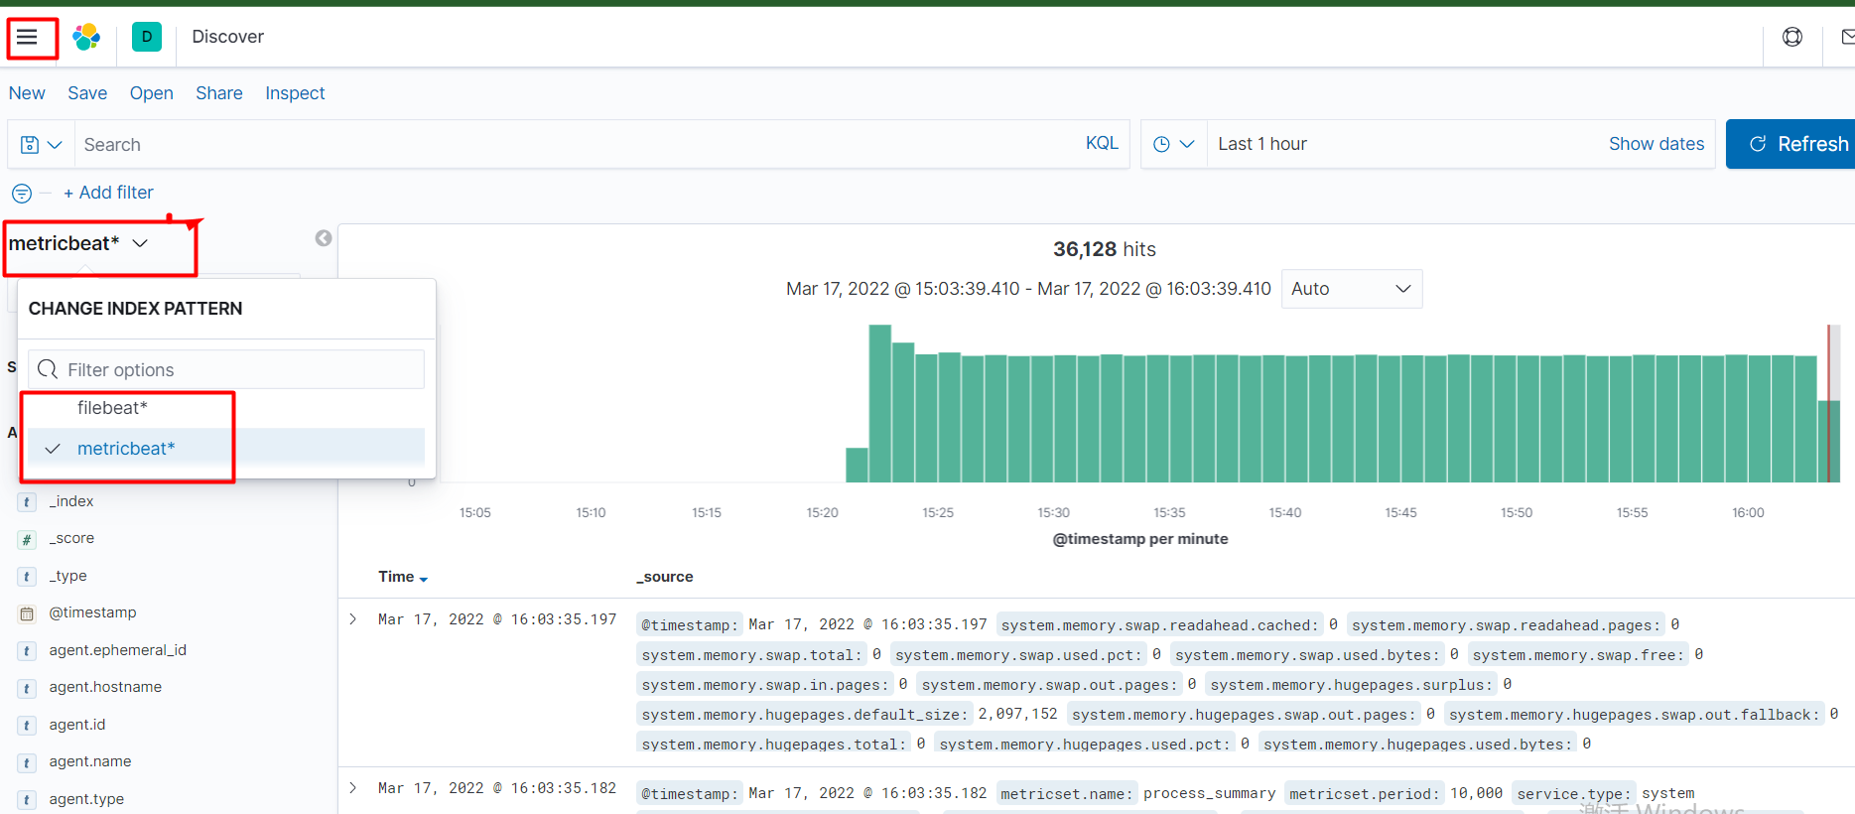Click the tallest histogram bar near 15:22

(x=880, y=404)
